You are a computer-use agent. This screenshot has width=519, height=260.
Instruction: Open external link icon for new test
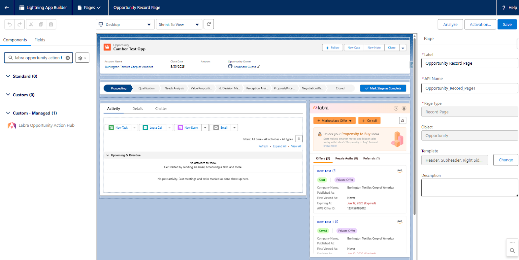coord(334,171)
